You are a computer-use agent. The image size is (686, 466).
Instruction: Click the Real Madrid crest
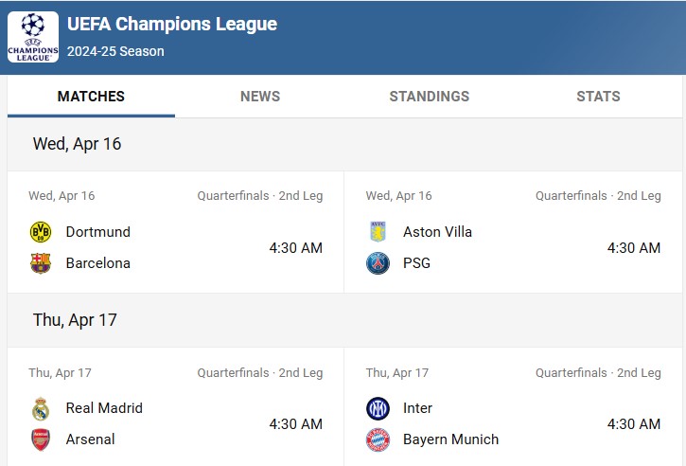41,408
